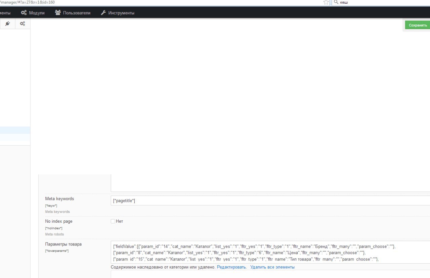
Task: Click the Содержимое наследовано от категории notice
Action: tap(163, 267)
